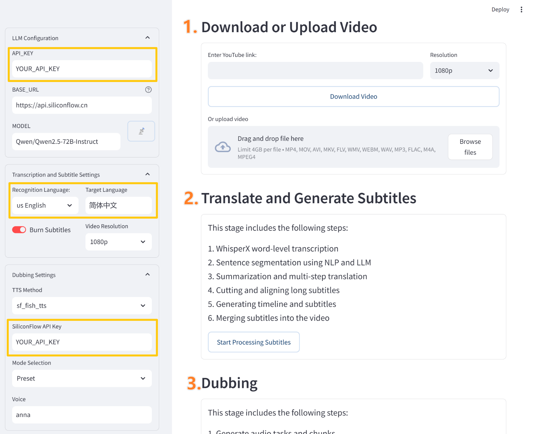Open the Resolution dropdown for YouTube download
This screenshot has width=533, height=434.
coord(464,71)
